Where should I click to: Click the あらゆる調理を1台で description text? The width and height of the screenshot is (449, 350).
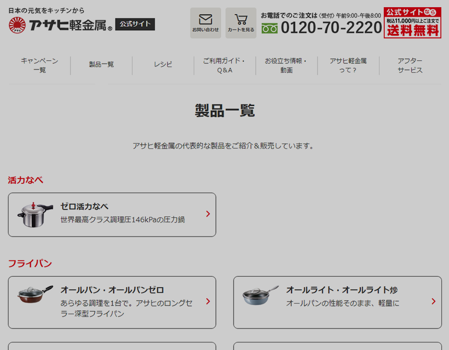point(126,308)
